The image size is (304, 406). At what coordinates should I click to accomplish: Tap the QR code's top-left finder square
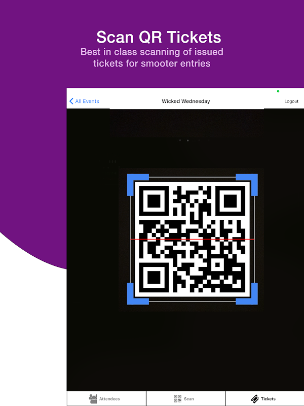[x=154, y=201]
